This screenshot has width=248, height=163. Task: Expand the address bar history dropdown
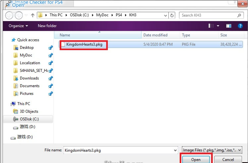[x=165, y=16]
